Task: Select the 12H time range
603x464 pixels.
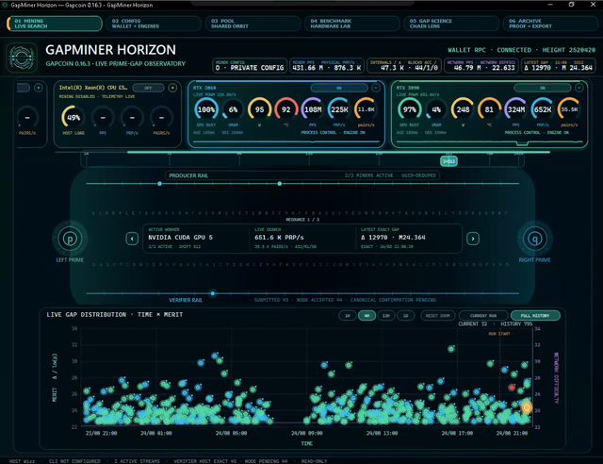Action: click(385, 316)
